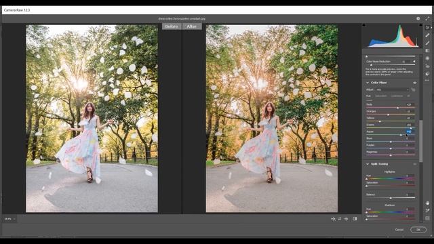Swap before and after settings icon
434x244 pixels.
(340, 219)
